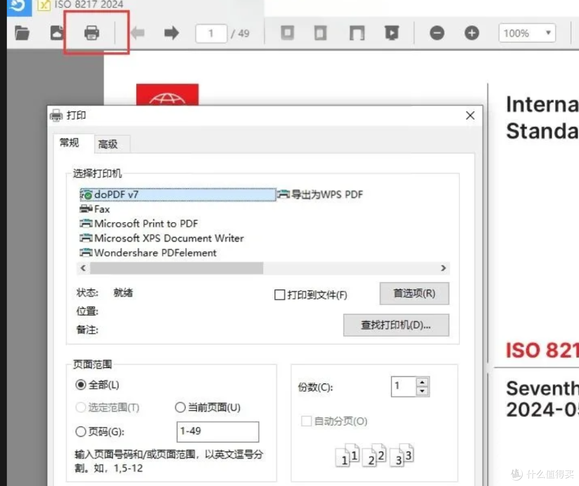Open the 100% zoom level dropdown
The width and height of the screenshot is (579, 486).
coord(528,33)
